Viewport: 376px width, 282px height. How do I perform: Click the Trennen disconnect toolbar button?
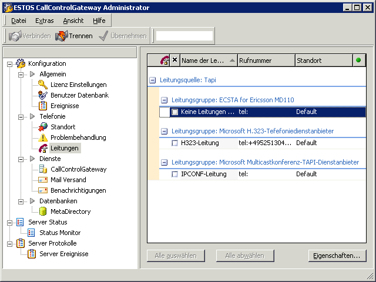(74, 36)
